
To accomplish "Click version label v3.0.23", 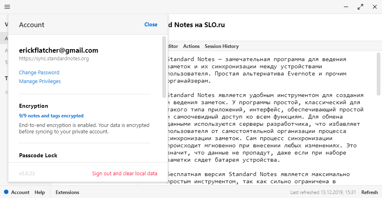I will (27, 173).
